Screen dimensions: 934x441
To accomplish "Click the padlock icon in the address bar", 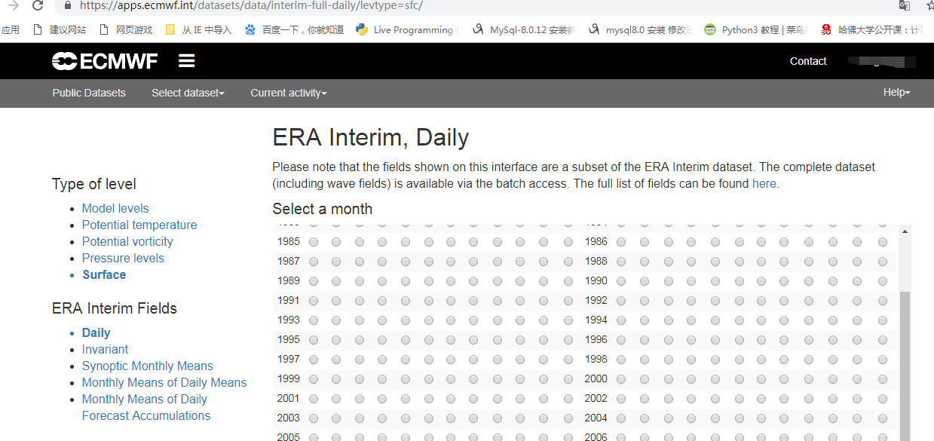I will (x=67, y=5).
